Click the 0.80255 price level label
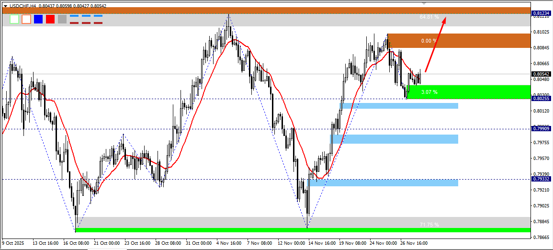Viewport: 553px width, 250px height. point(542,99)
